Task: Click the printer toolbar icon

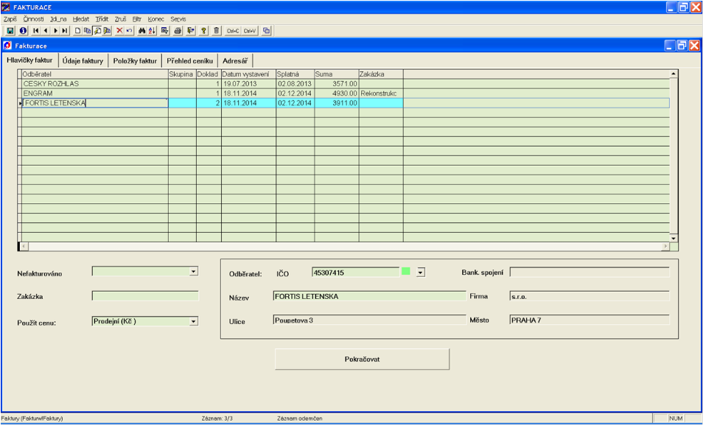Action: (178, 30)
